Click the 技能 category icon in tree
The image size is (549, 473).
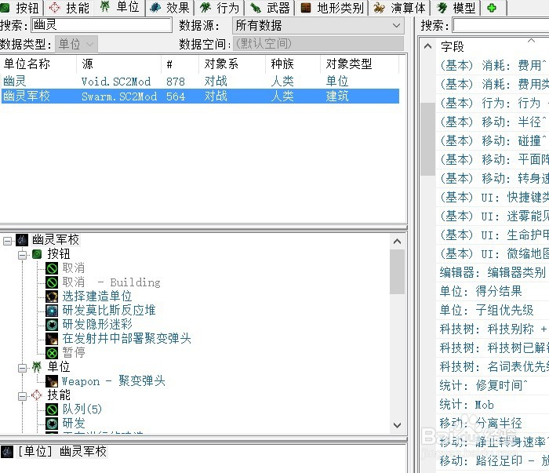pos(37,395)
